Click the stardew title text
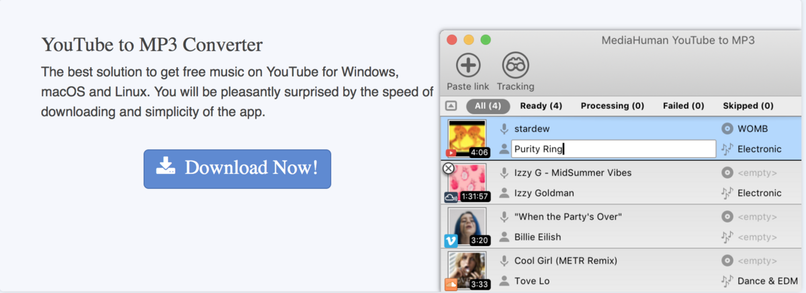This screenshot has height=293, width=806. coord(533,128)
